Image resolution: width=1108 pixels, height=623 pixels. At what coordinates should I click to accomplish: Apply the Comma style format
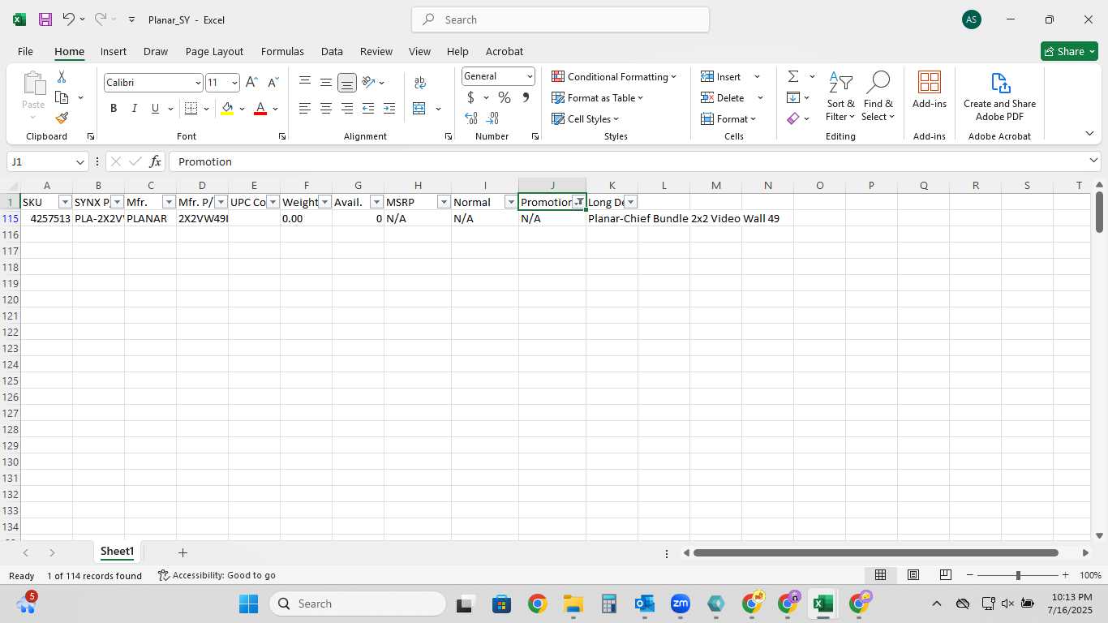click(526, 97)
